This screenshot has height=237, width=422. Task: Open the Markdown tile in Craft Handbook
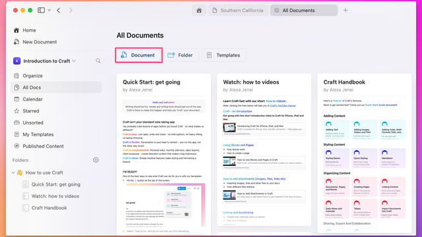coord(392,158)
